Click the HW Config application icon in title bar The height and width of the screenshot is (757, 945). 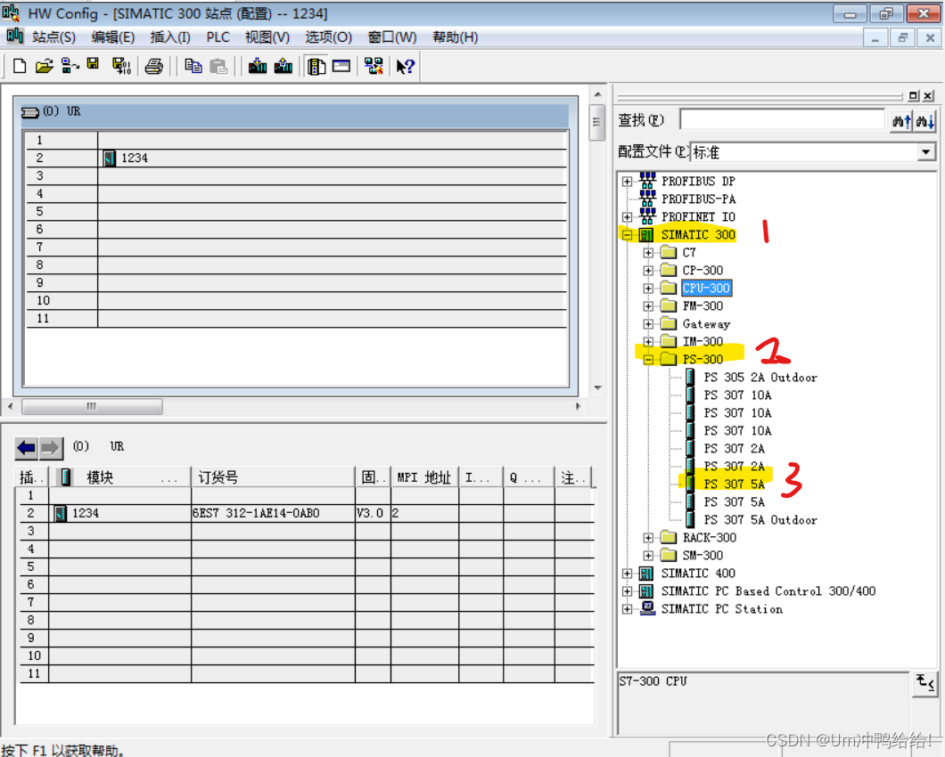click(x=11, y=12)
